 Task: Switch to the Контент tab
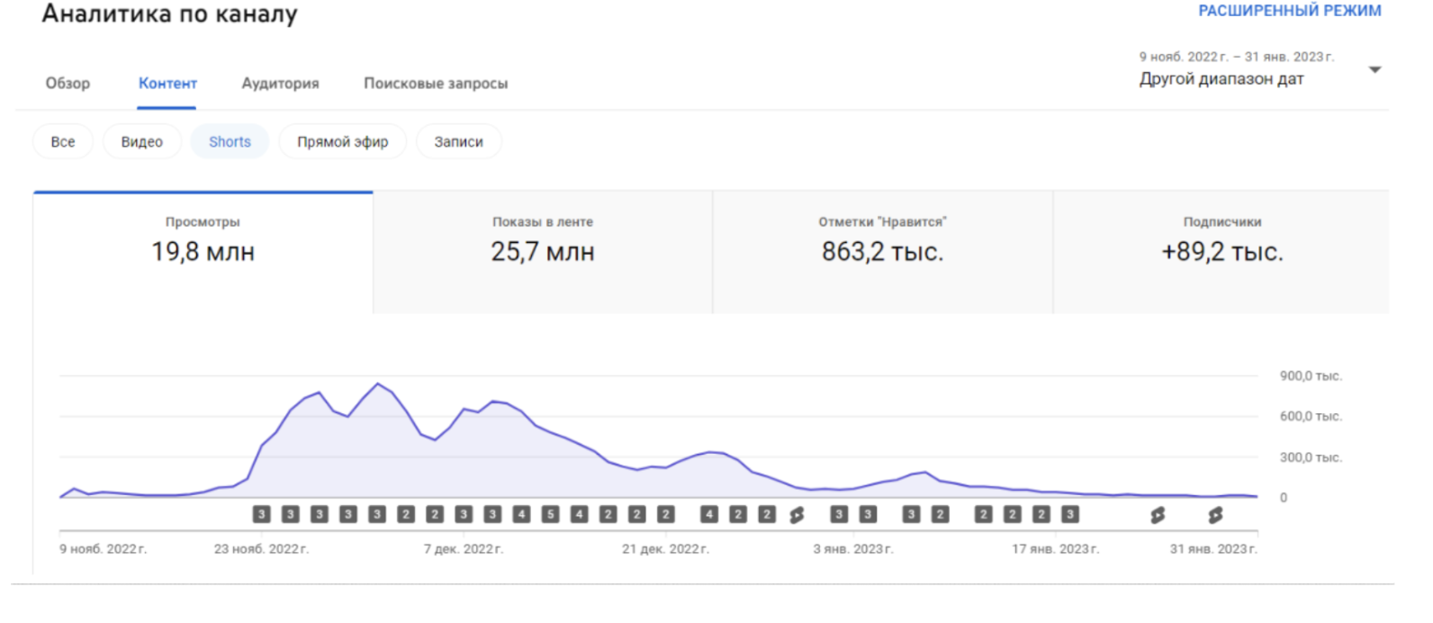point(167,83)
